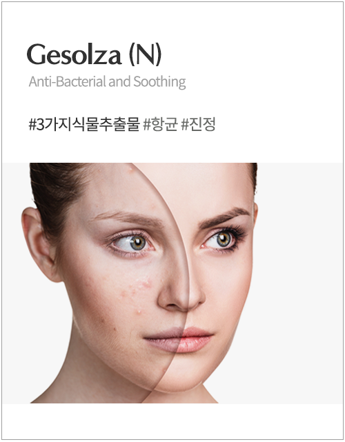
Task: Click the word Soothing in the subtitle
Action: tap(159, 82)
